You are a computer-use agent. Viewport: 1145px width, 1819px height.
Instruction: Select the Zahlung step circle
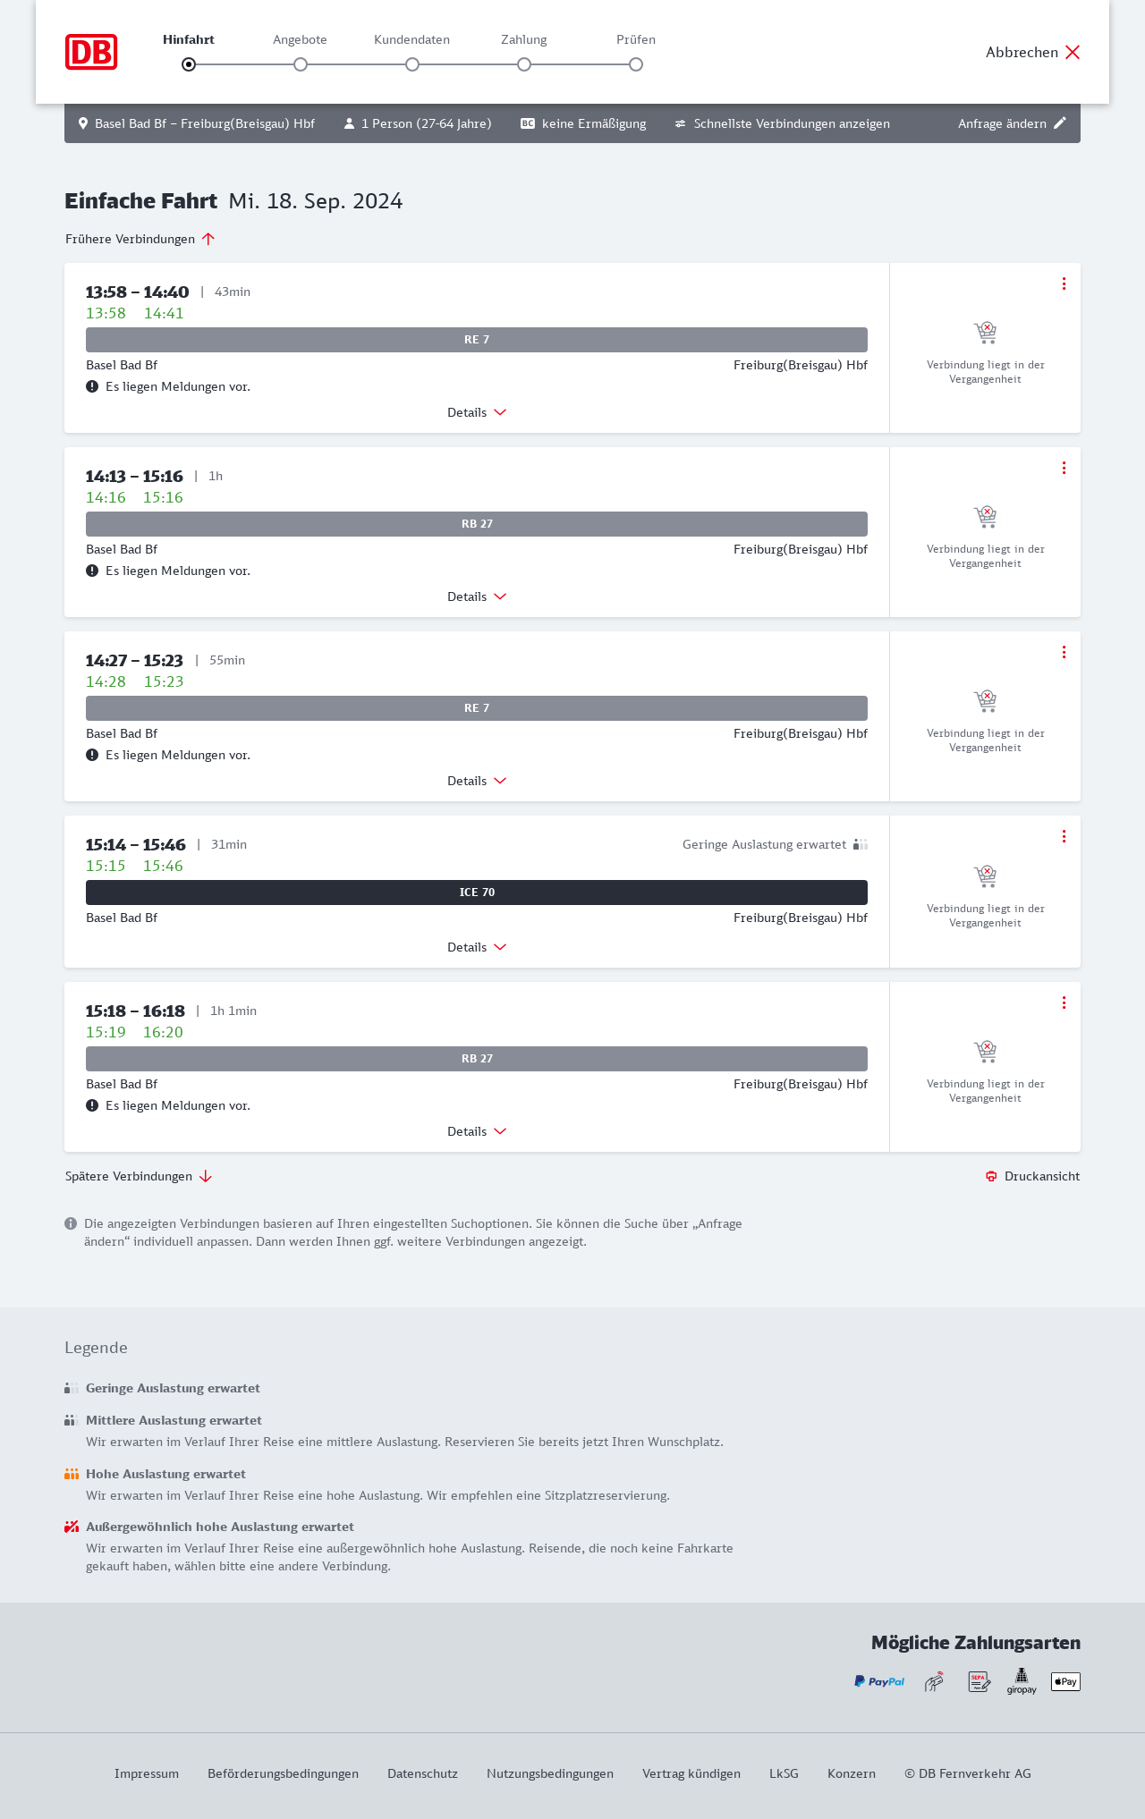pos(524,64)
